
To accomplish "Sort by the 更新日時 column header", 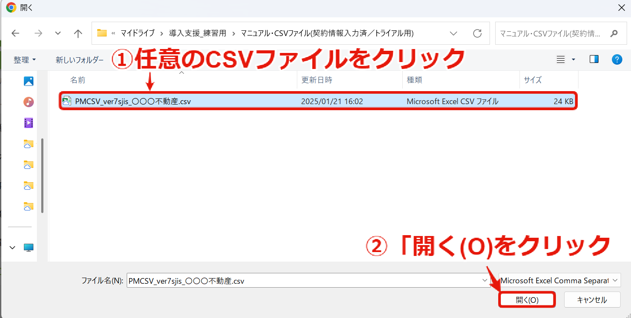I will coord(317,80).
